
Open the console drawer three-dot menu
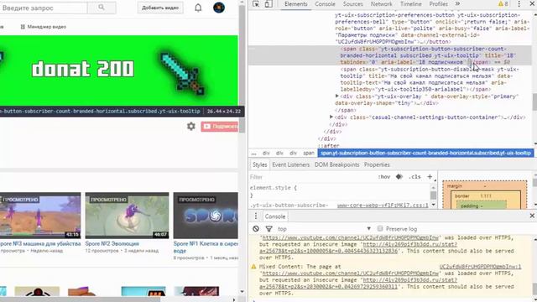[x=255, y=216]
